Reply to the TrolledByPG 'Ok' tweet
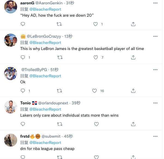 click(23, 91)
